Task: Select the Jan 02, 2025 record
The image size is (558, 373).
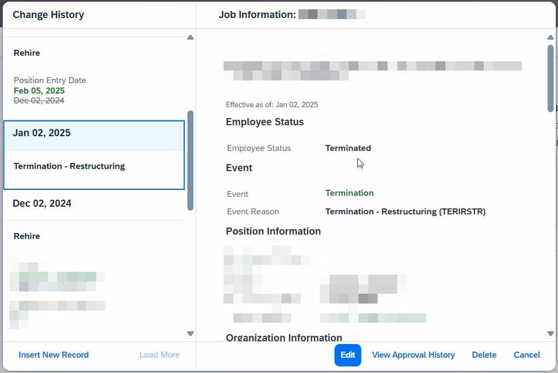Action: coord(42,133)
